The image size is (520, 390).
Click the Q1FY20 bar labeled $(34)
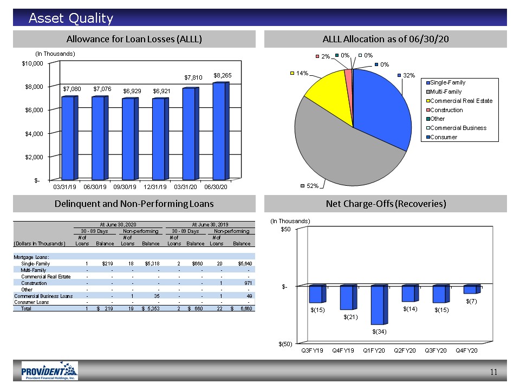[379, 304]
